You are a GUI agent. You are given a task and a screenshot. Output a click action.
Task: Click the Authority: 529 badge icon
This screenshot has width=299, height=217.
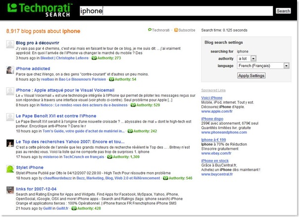133,105
